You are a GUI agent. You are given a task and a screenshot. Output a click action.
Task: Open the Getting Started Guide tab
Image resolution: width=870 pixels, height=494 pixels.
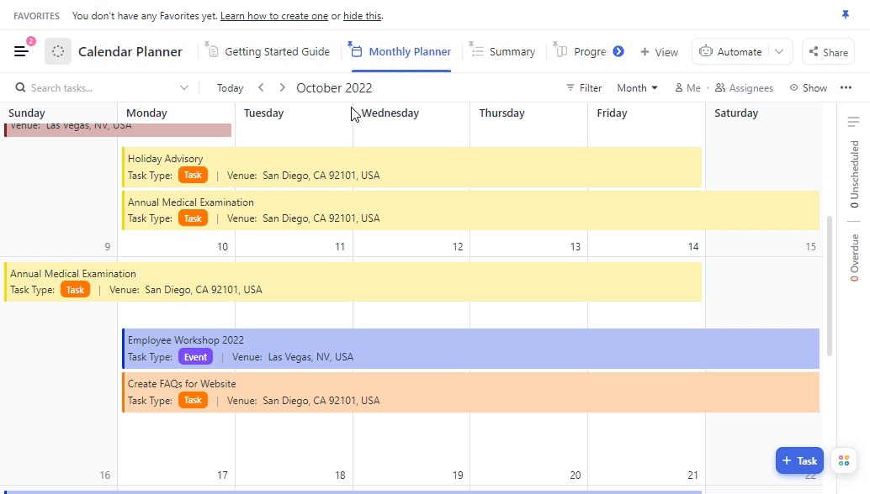click(269, 51)
